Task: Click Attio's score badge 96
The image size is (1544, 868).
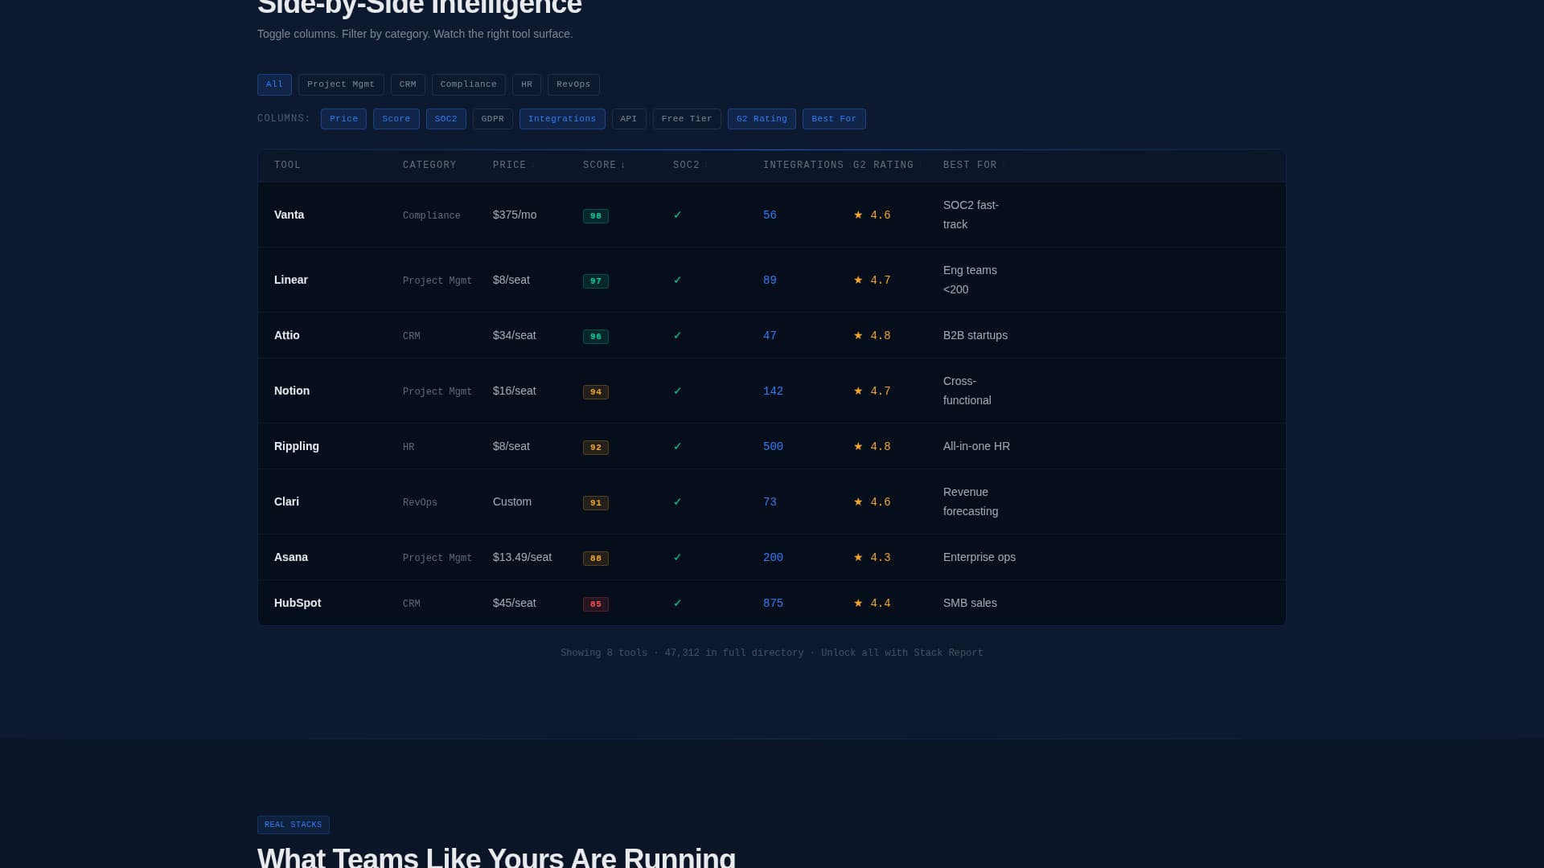Action: [x=596, y=337]
